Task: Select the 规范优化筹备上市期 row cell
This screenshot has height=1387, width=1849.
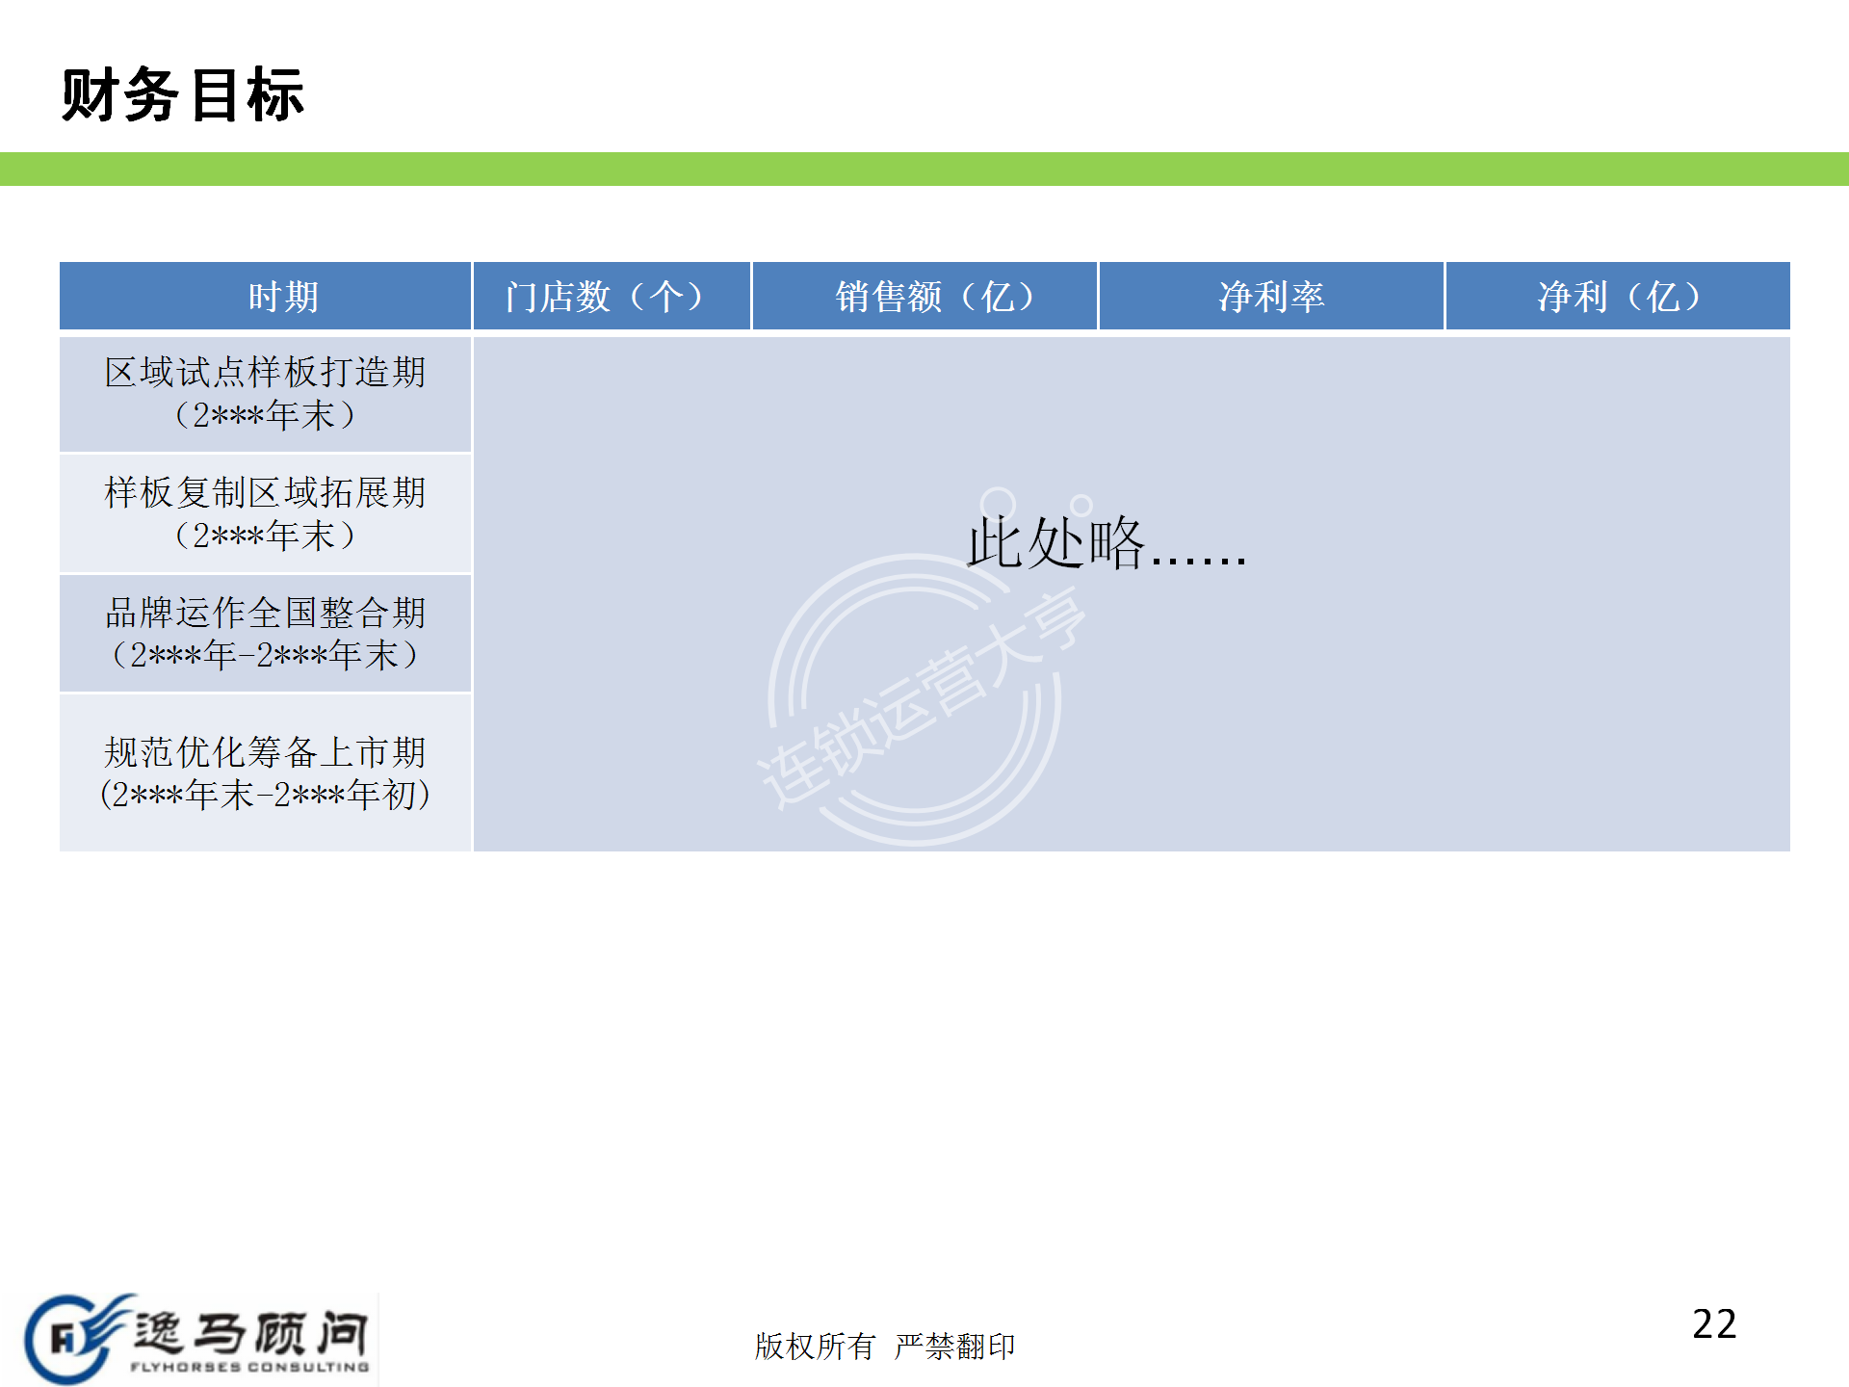Action: [x=265, y=772]
